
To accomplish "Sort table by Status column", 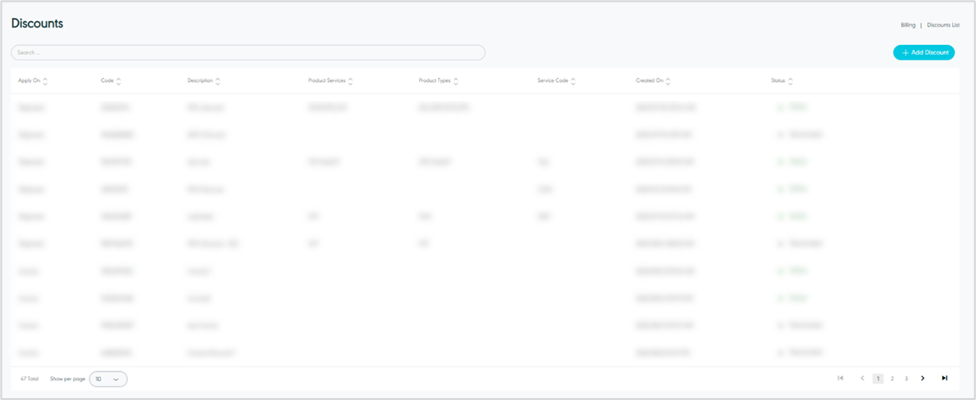I will [790, 81].
